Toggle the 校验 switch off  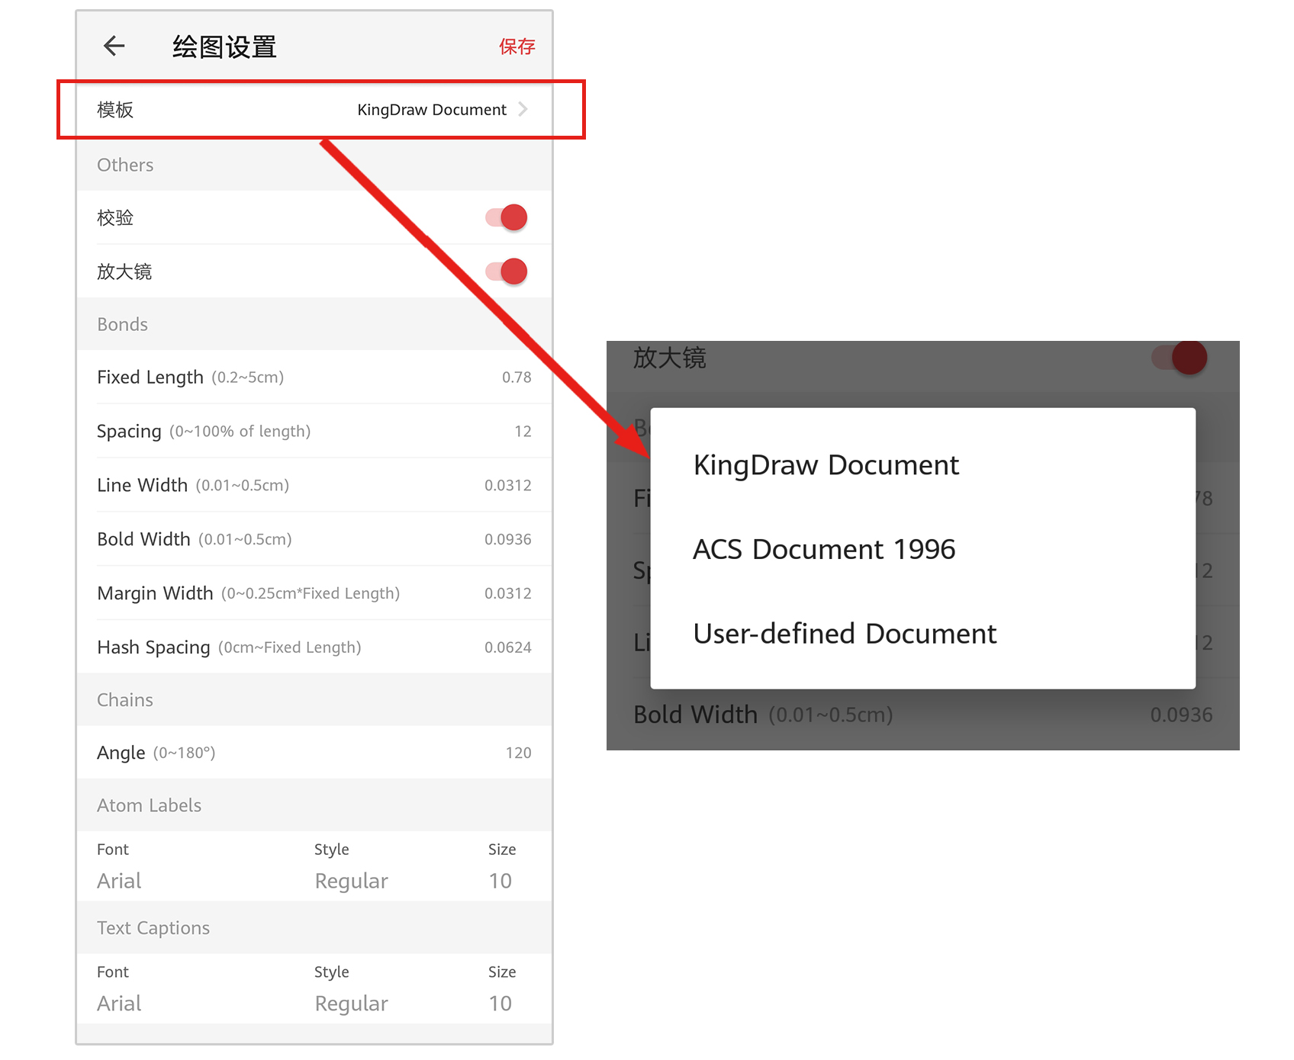point(507,217)
